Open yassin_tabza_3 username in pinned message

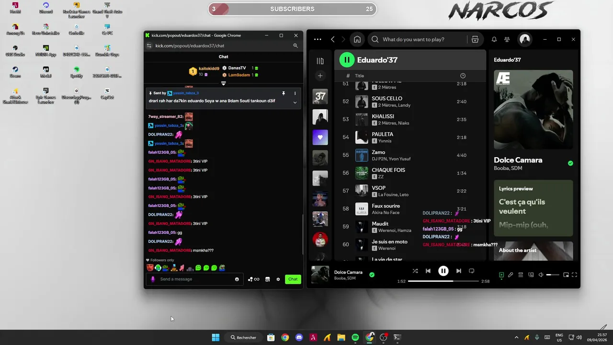pos(186,93)
